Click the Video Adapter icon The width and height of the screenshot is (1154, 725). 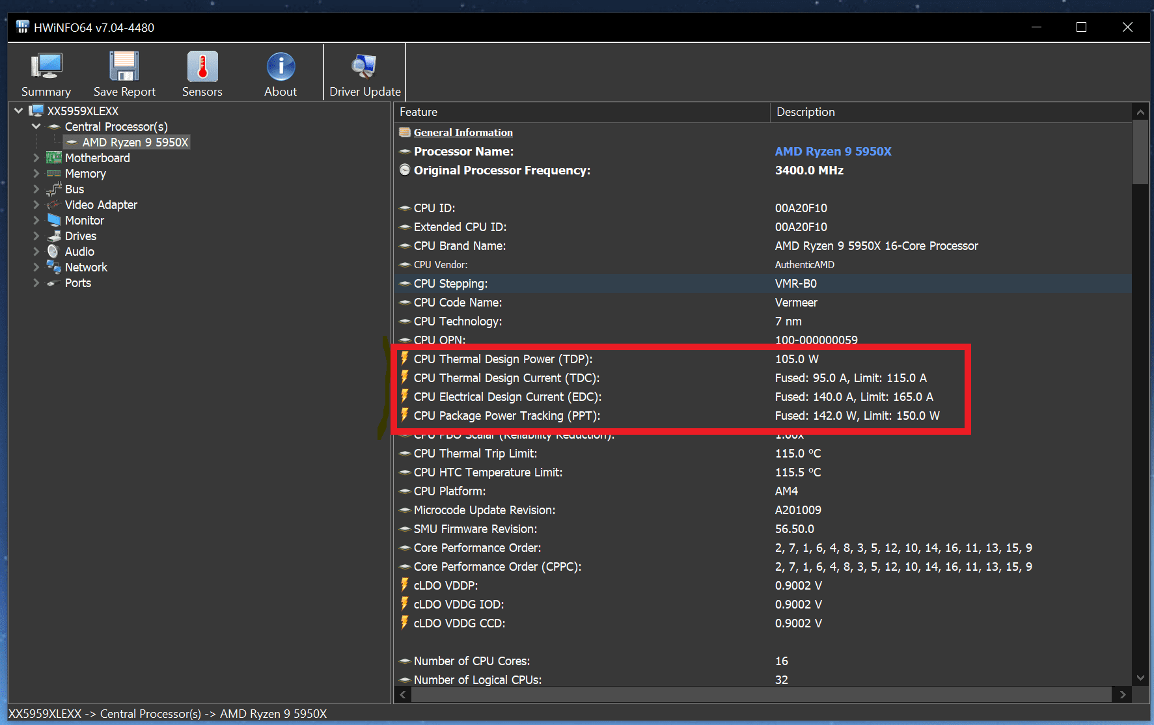(54, 205)
